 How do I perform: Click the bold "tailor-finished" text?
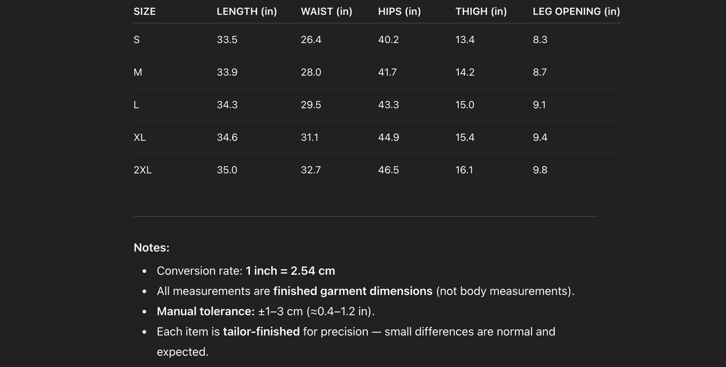pos(261,332)
